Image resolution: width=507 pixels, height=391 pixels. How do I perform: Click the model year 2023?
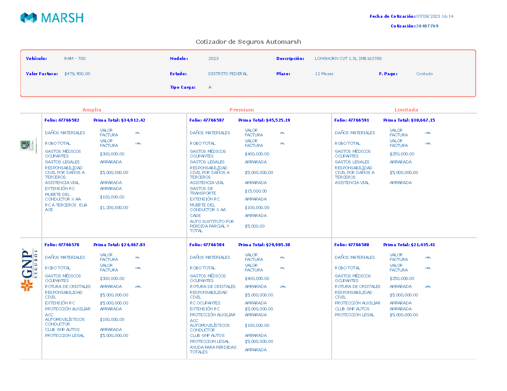(213, 59)
